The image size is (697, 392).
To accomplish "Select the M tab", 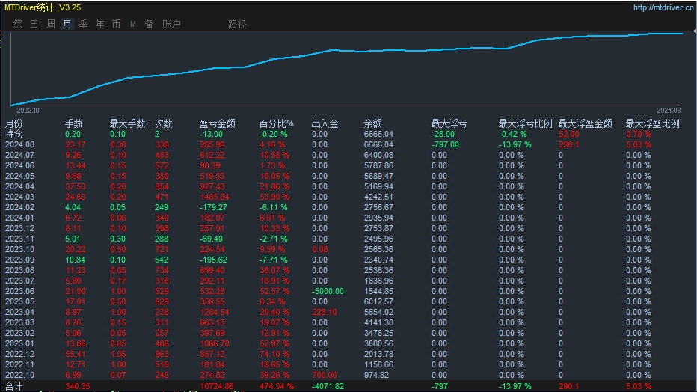I will (x=133, y=24).
